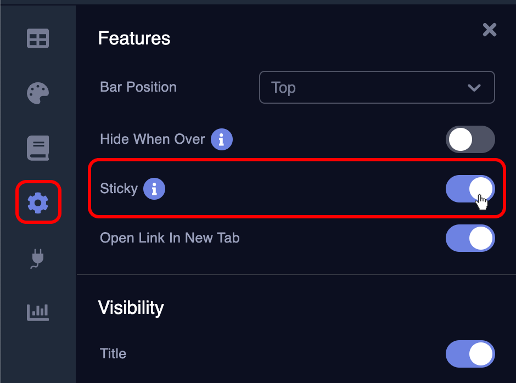Turn off Open Link In New Tab
Viewport: 516px width, 383px height.
470,238
